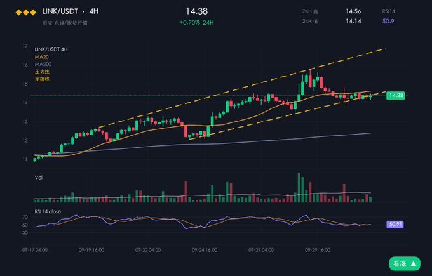Screen dimensions: 432x276
Task: Click the 压力线 resistance line legend
Action: (42, 72)
